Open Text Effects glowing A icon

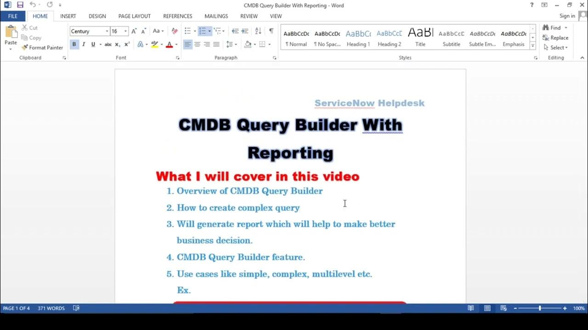pos(140,44)
